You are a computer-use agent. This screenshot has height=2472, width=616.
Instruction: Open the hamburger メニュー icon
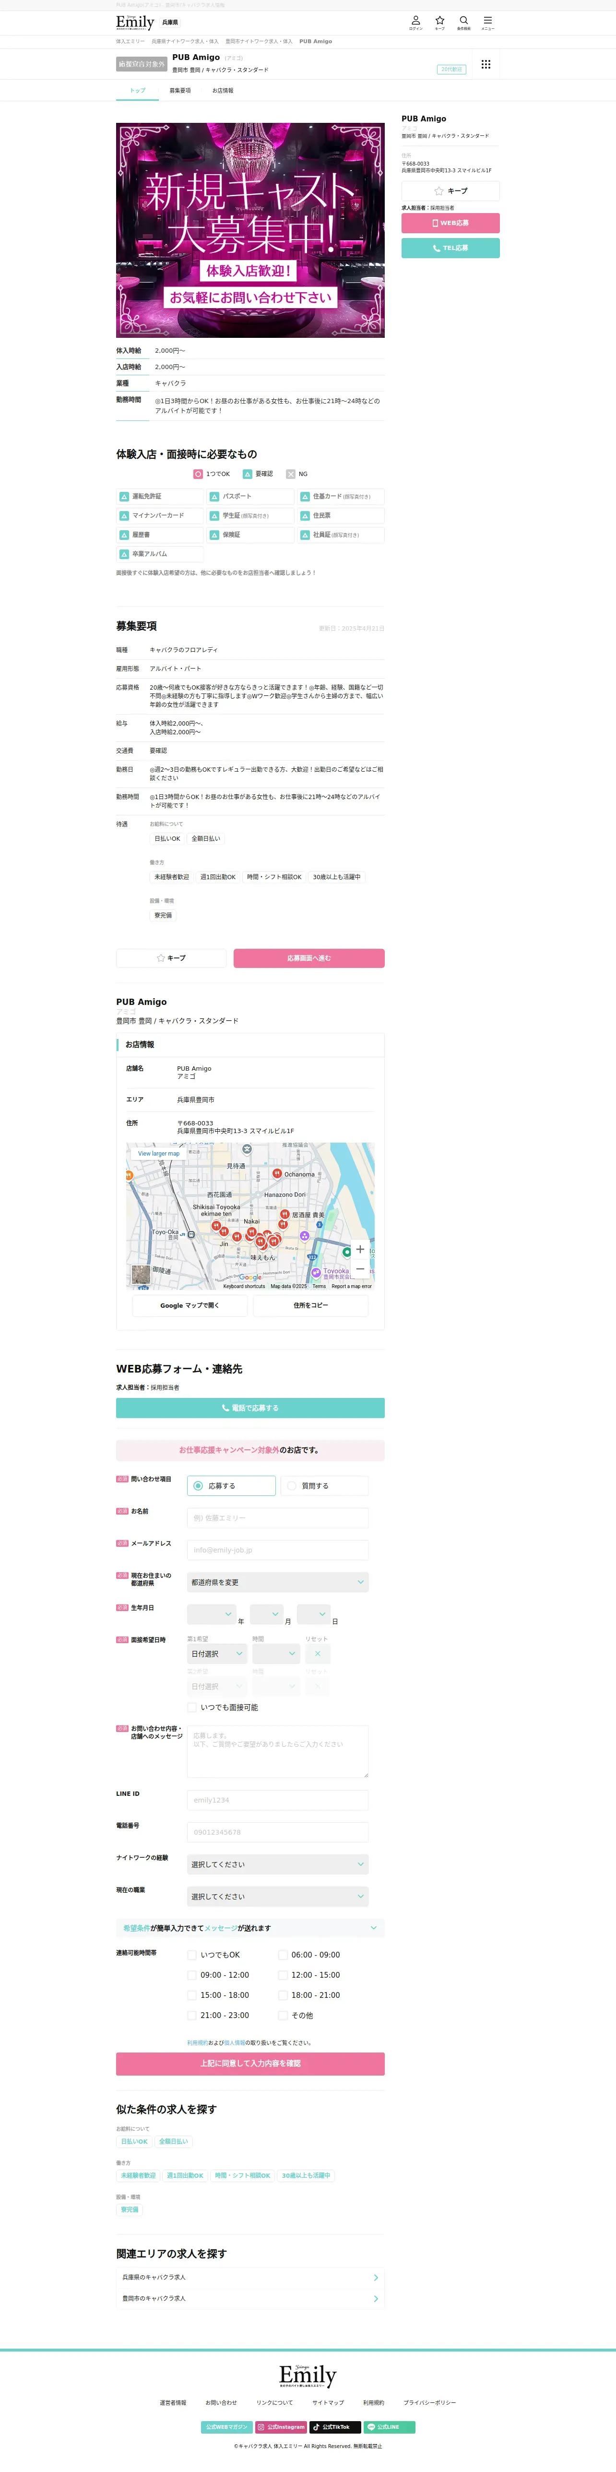click(x=487, y=22)
